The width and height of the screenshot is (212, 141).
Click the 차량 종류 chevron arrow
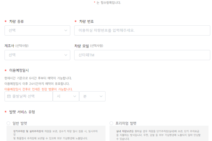pyautogui.click(x=66, y=30)
